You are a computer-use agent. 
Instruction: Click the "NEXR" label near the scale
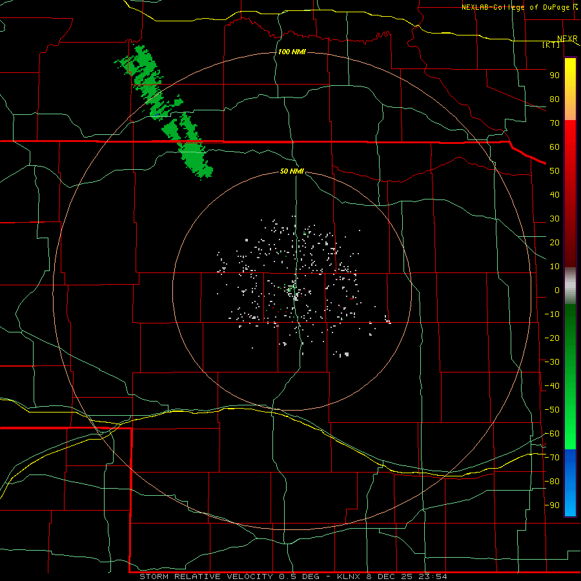[x=567, y=39]
